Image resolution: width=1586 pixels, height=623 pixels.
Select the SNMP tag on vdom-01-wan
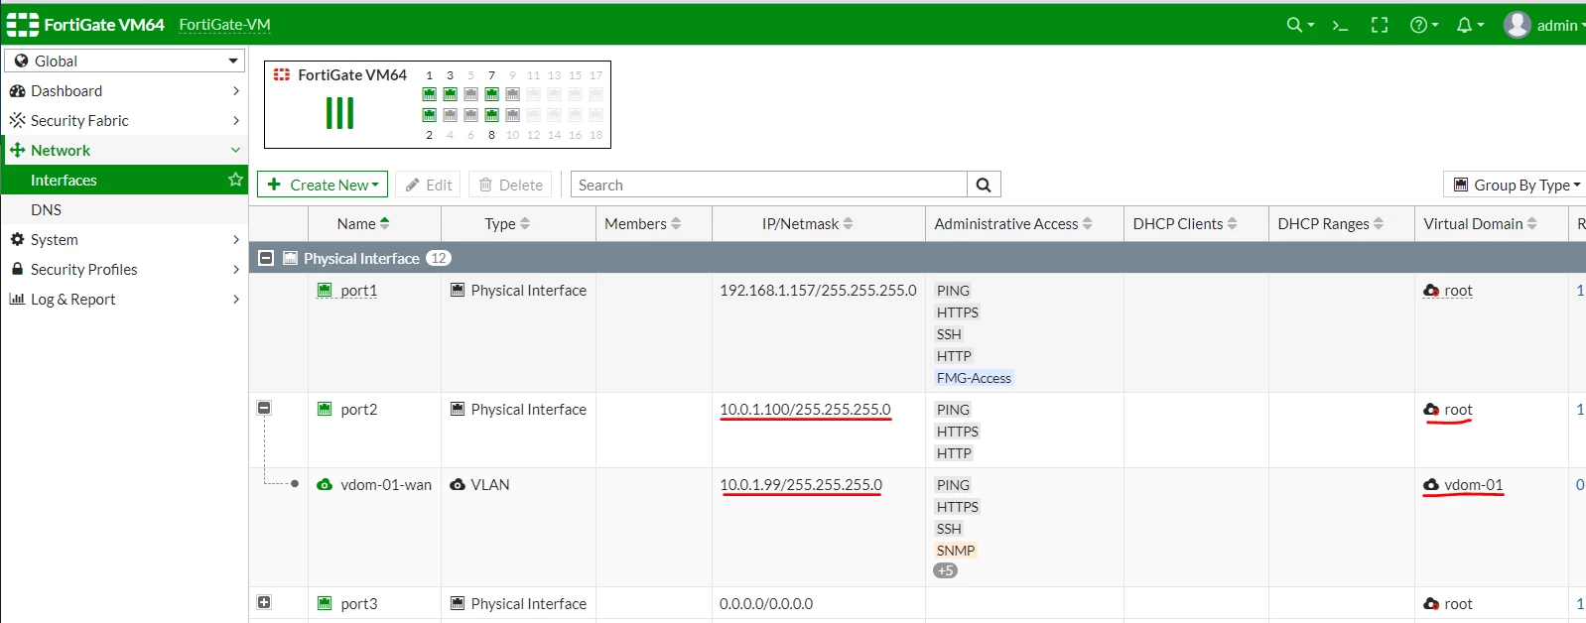tap(955, 551)
